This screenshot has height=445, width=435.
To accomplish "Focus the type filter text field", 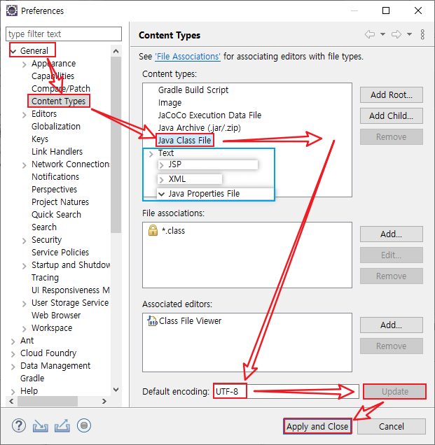I will [x=64, y=34].
